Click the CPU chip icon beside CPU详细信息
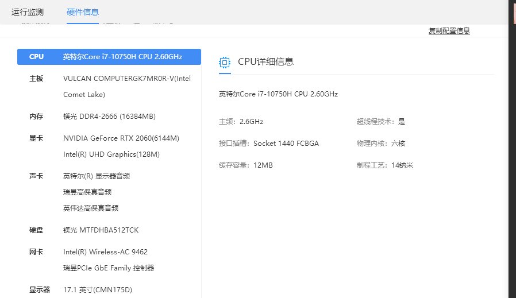The image size is (516, 298). [225, 62]
